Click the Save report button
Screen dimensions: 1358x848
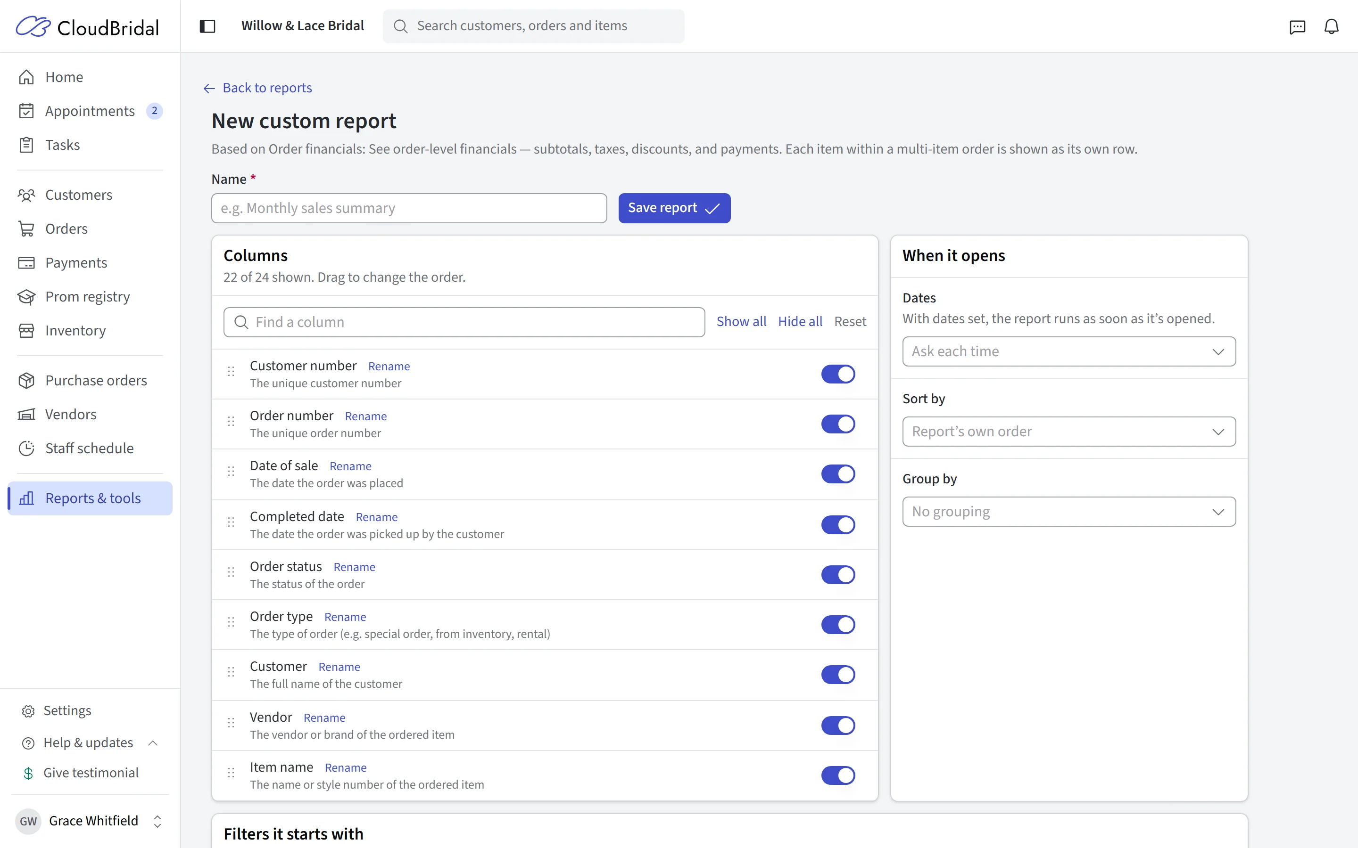click(x=674, y=208)
